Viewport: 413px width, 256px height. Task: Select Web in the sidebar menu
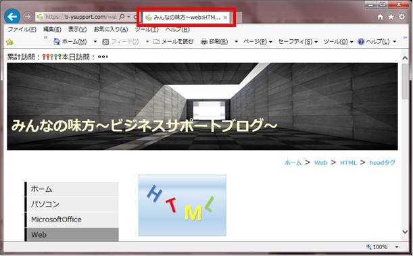(x=72, y=234)
